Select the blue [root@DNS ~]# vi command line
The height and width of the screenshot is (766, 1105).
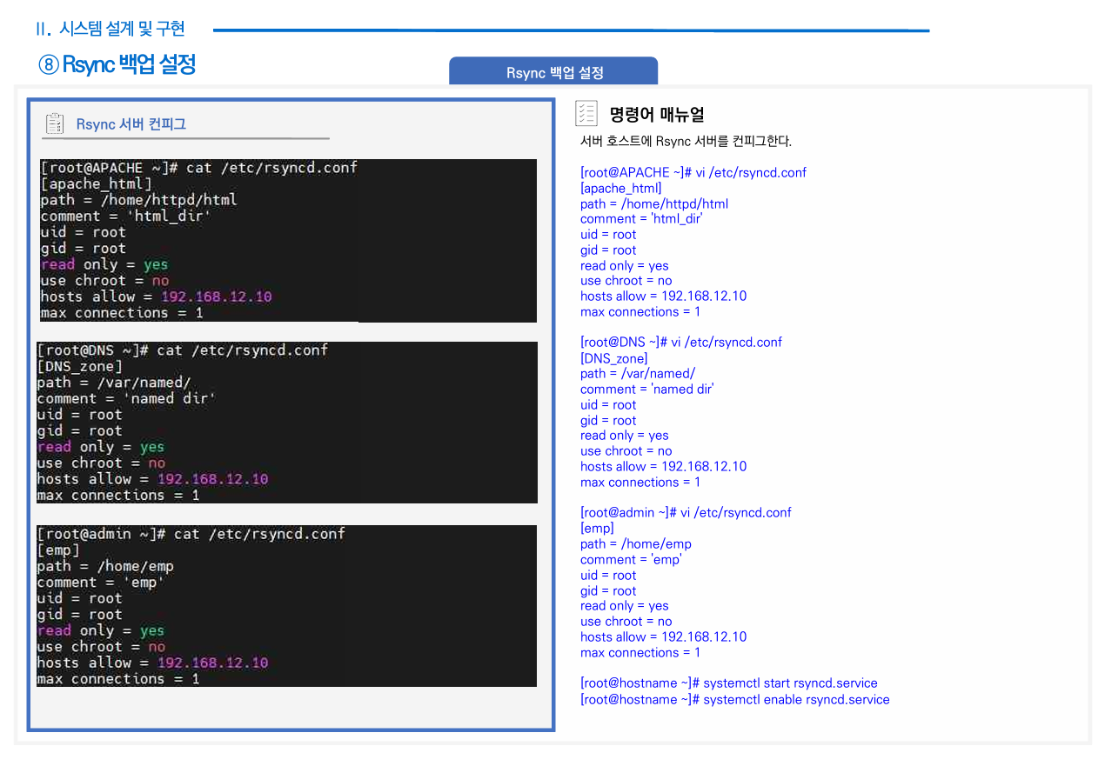(680, 342)
